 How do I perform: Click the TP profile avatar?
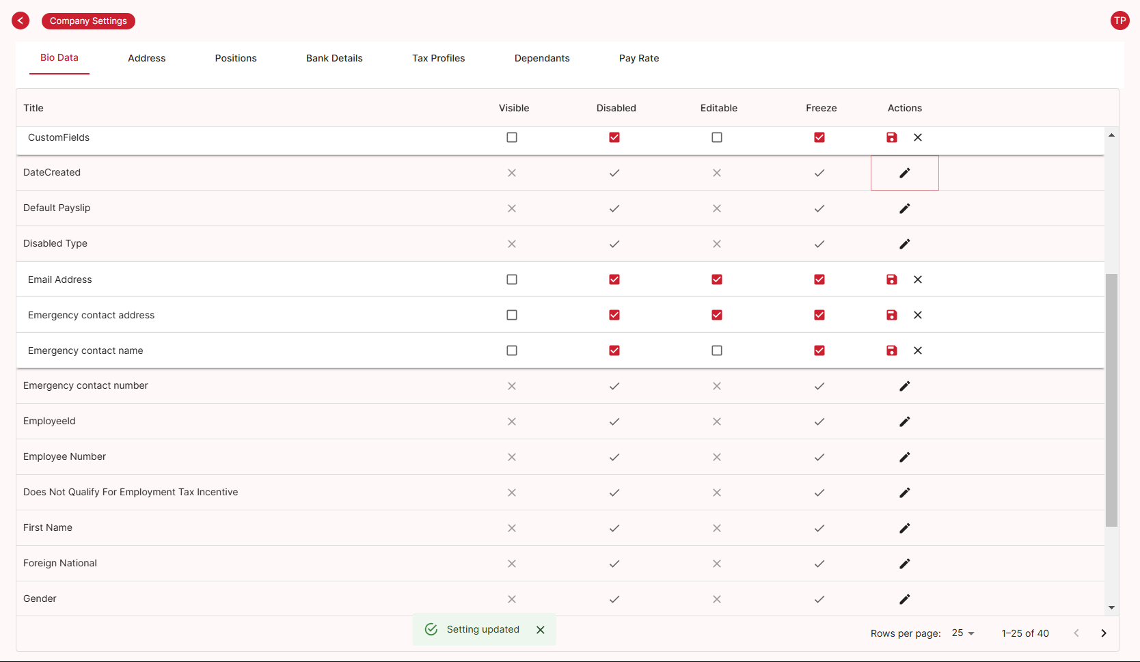click(1120, 20)
